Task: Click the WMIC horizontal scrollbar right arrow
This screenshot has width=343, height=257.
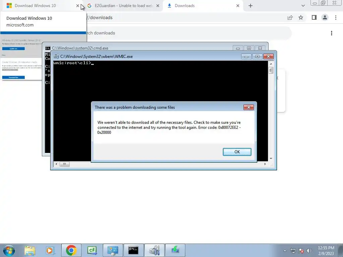Action: point(265,164)
